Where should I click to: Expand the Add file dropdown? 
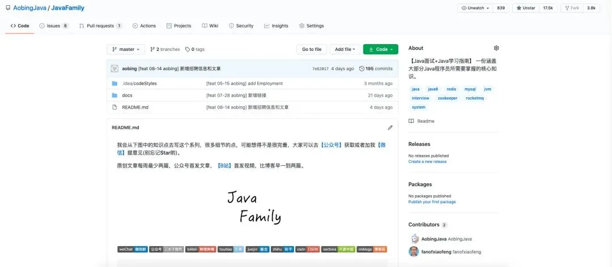(x=345, y=50)
